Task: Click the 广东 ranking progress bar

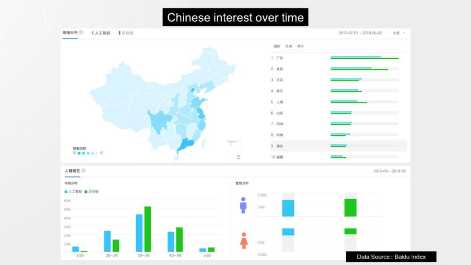Action: click(x=365, y=57)
